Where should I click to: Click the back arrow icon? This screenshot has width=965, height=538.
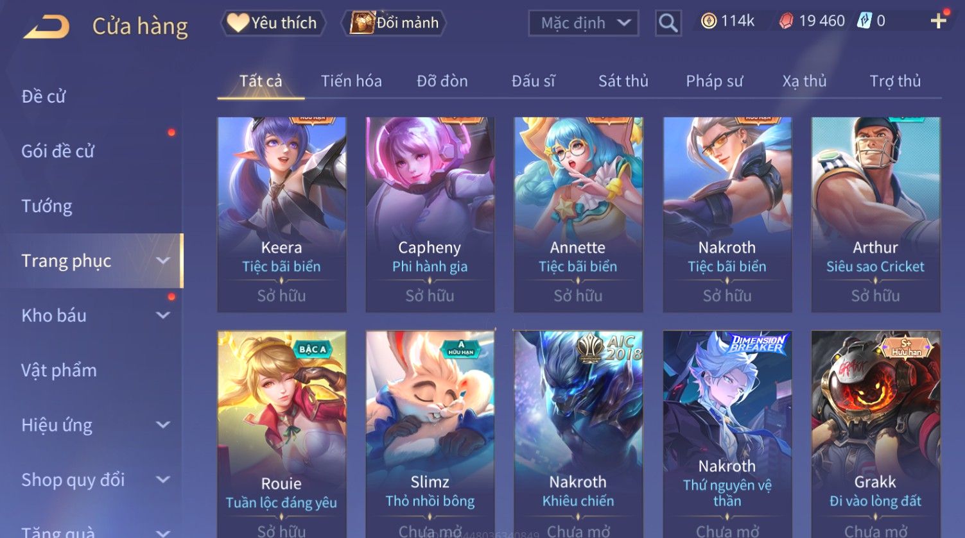tap(46, 27)
